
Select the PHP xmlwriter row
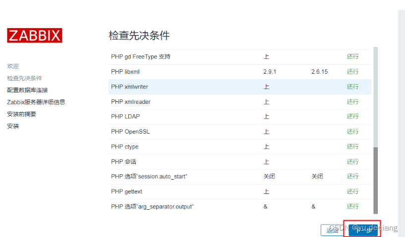pyautogui.click(x=240, y=87)
